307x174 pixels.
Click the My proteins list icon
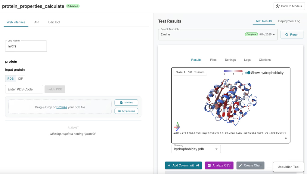pyautogui.click(x=119, y=111)
